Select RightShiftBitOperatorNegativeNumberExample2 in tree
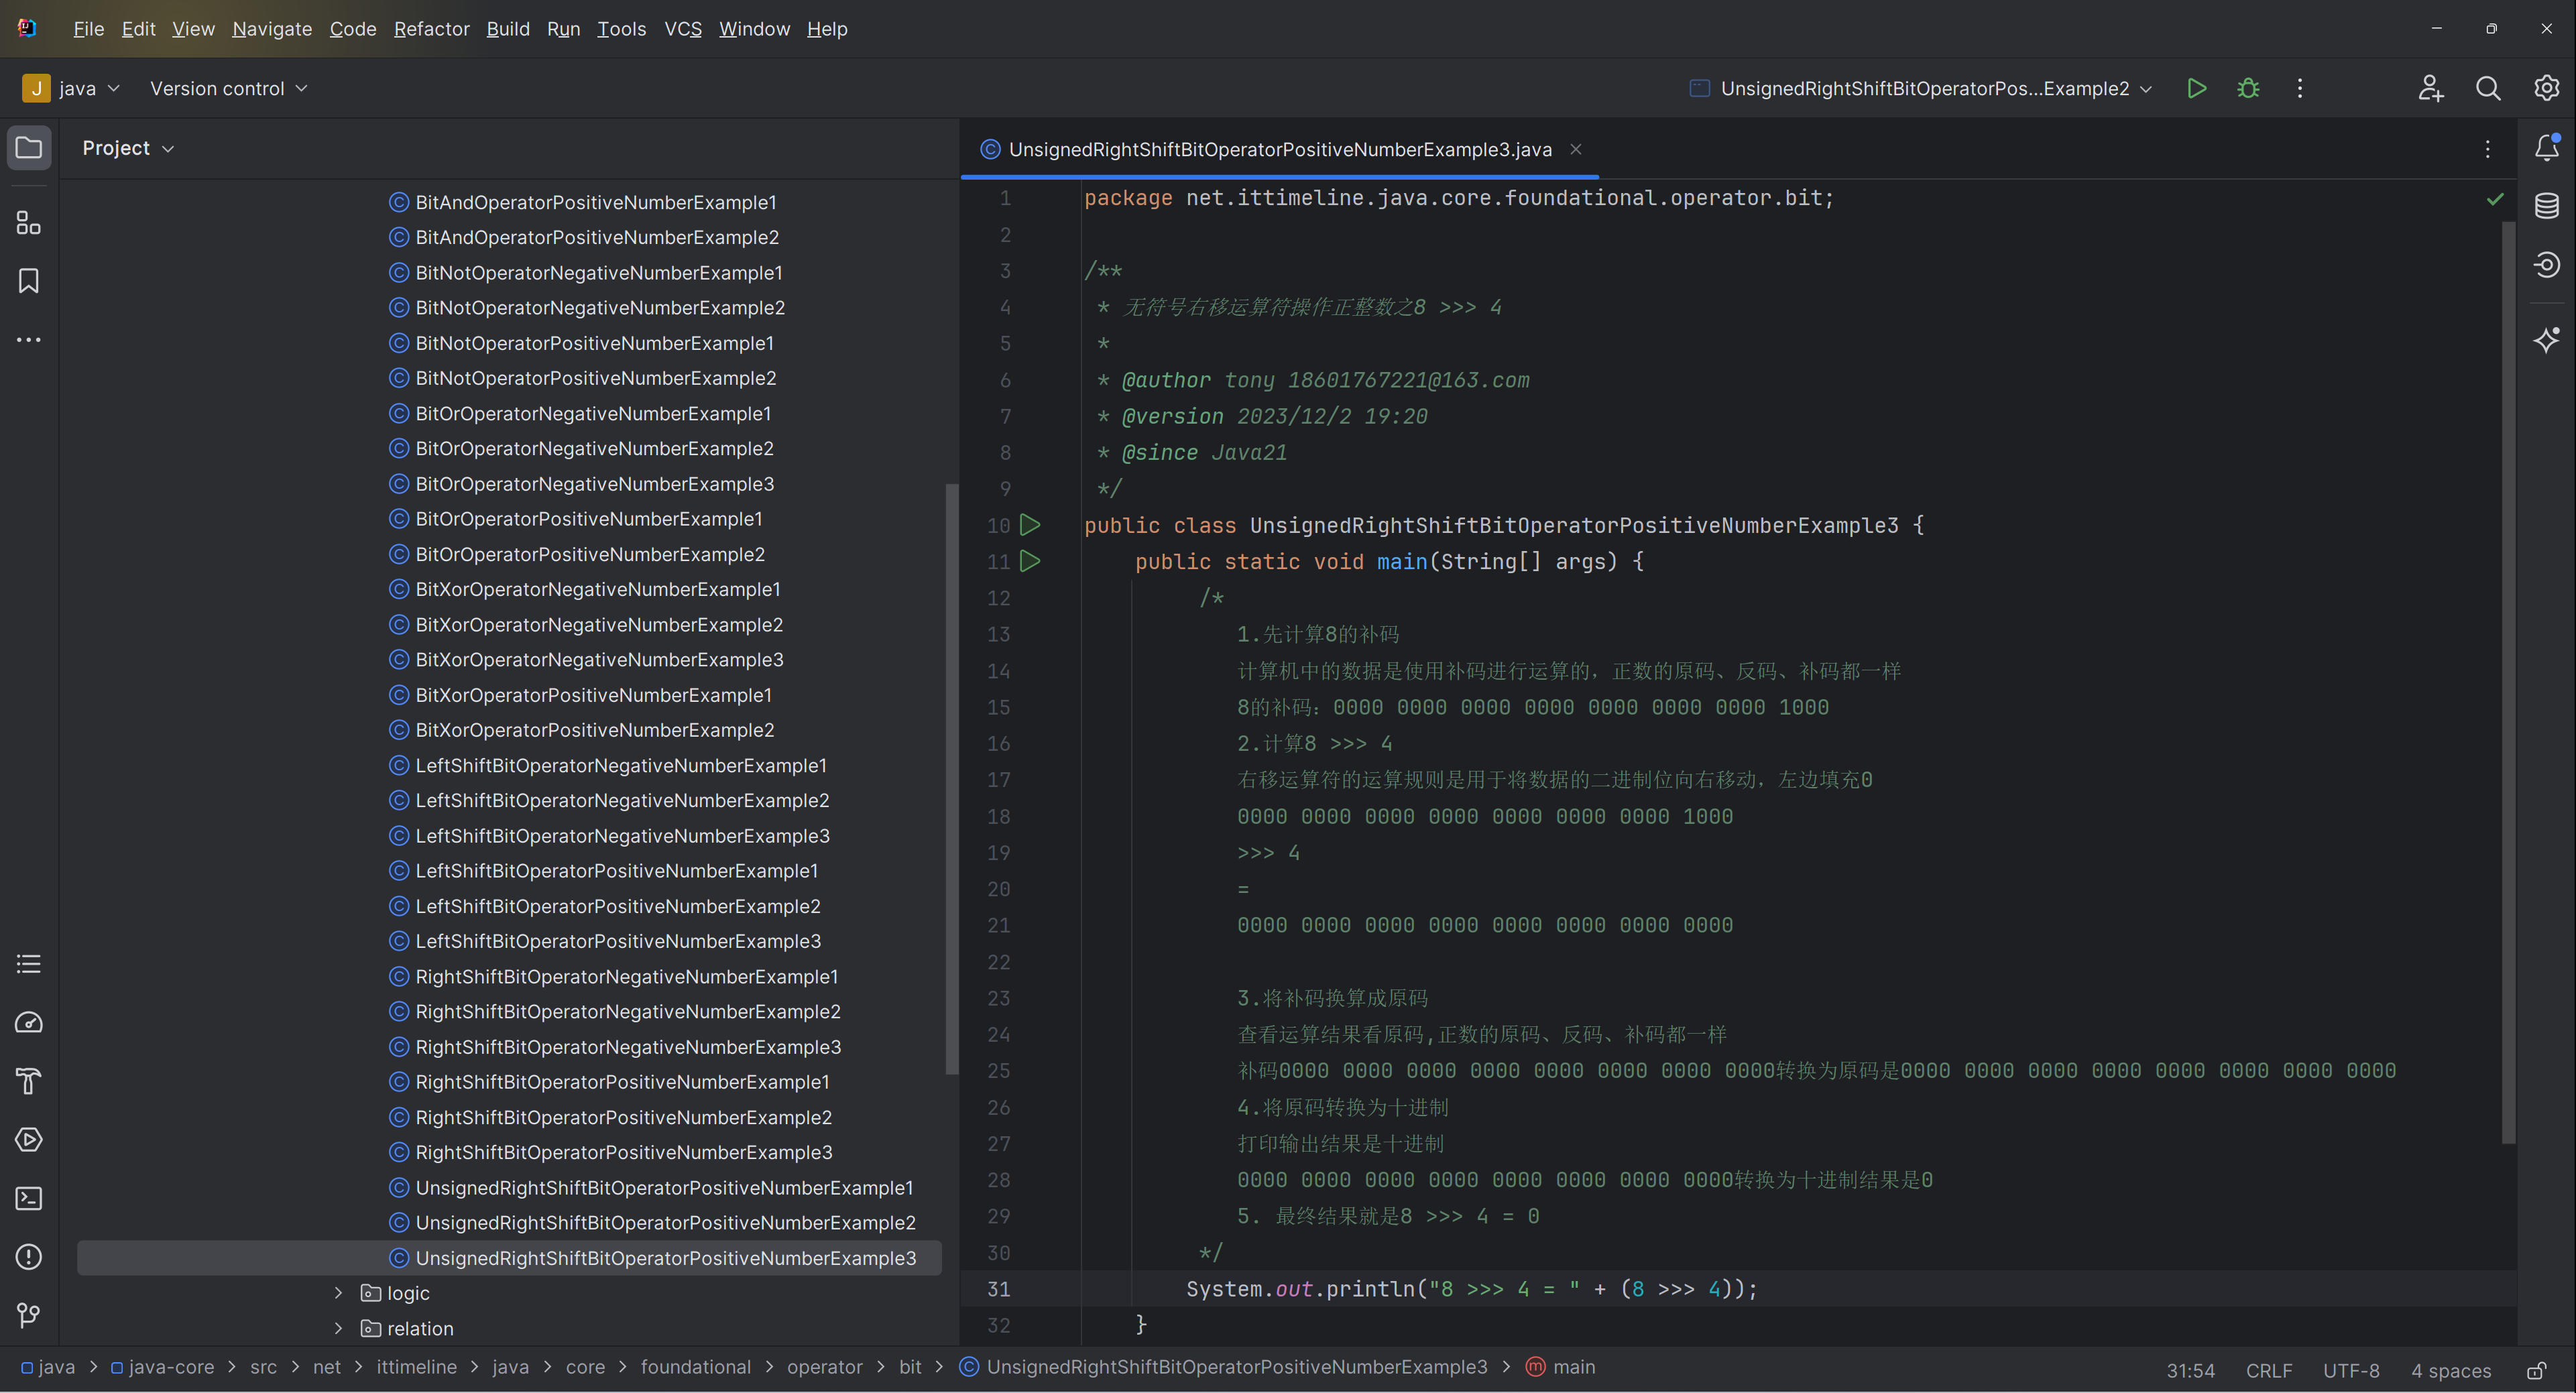Viewport: 2576px width, 1393px height. tap(627, 1012)
